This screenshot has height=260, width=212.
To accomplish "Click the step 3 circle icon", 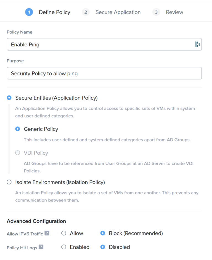I will click(156, 12).
